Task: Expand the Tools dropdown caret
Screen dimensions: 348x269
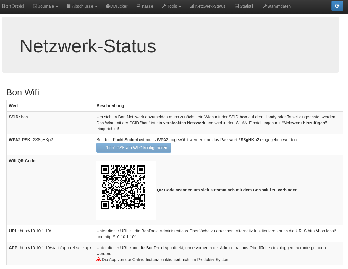Action: coord(180,7)
